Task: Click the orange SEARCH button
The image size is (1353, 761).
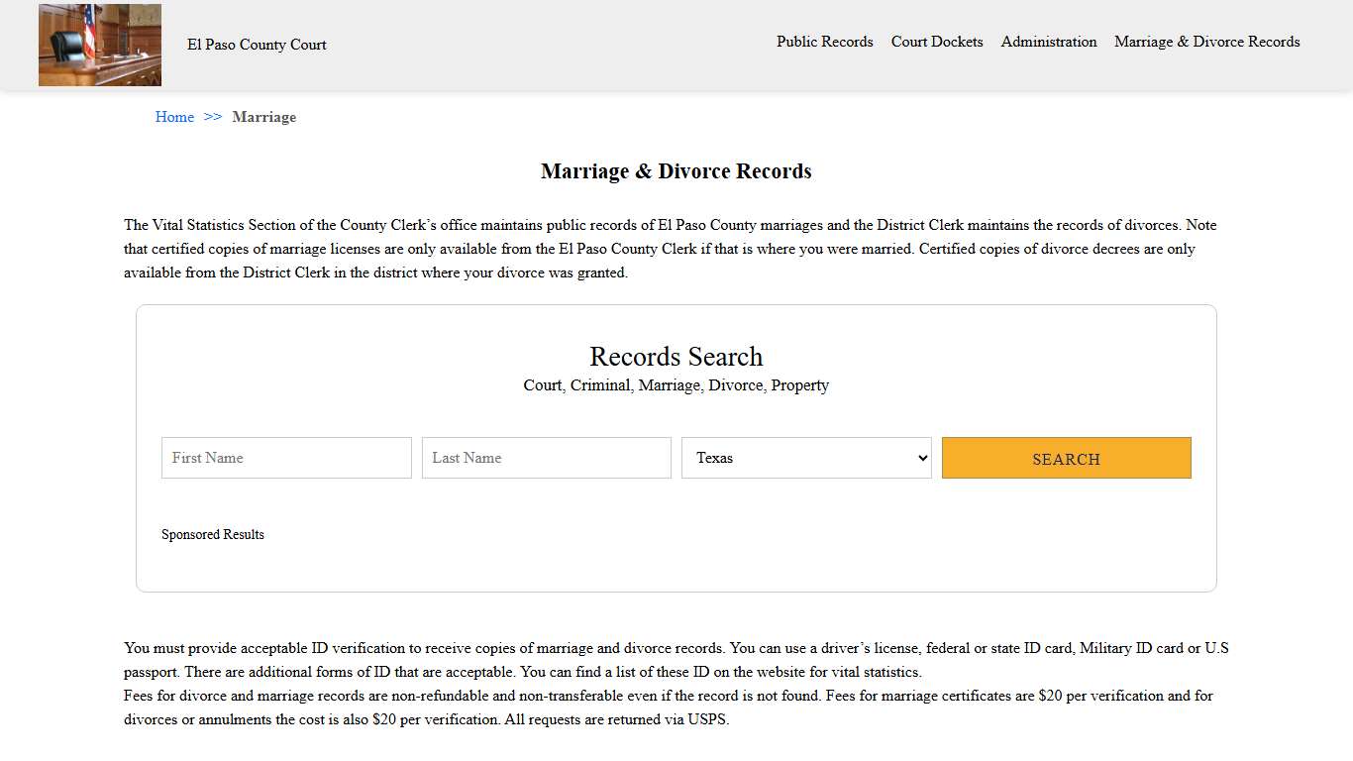Action: click(x=1066, y=458)
